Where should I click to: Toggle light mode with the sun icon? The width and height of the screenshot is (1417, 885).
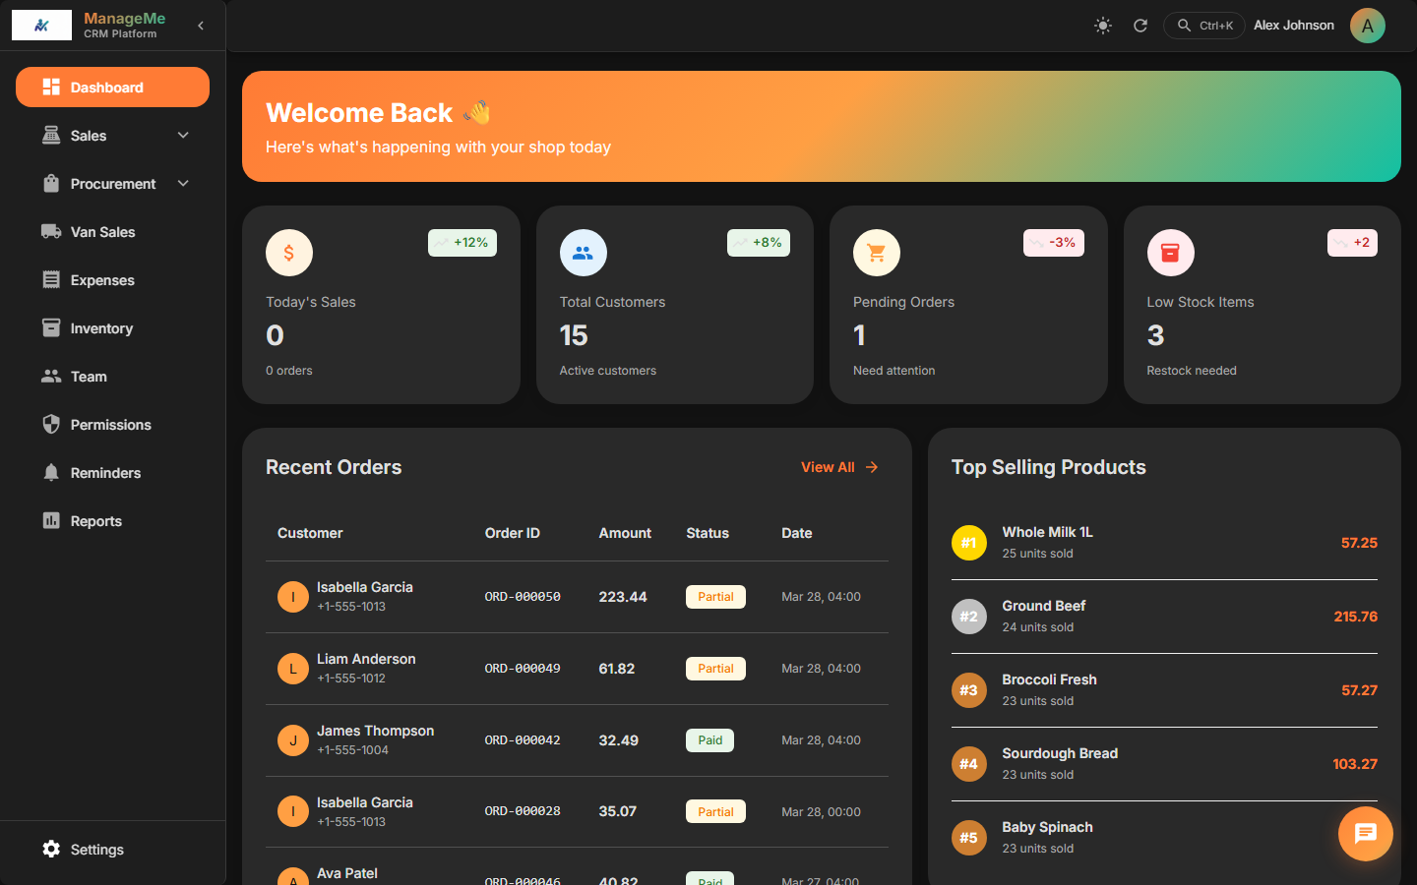pos(1102,25)
